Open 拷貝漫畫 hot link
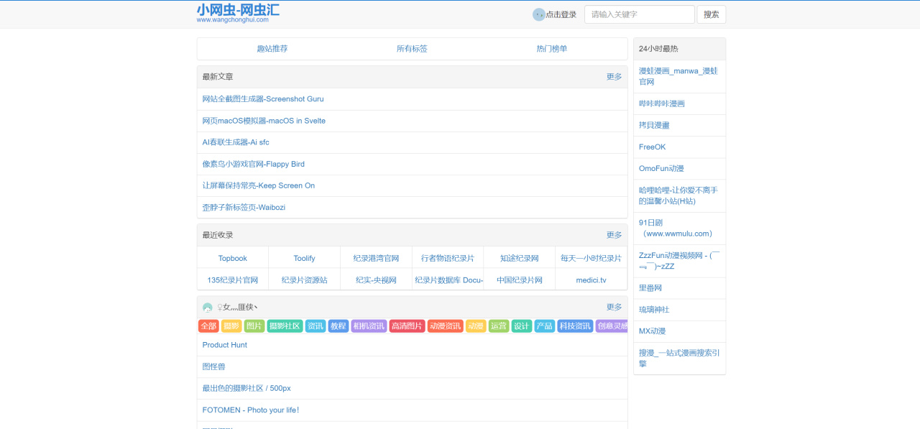 pyautogui.click(x=654, y=125)
